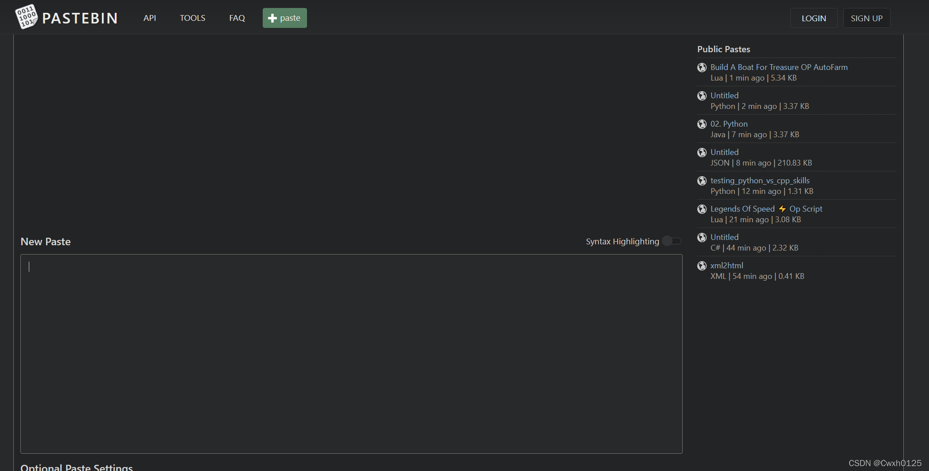
Task: Click the Syntax Highlighting label
Action: tap(622, 242)
